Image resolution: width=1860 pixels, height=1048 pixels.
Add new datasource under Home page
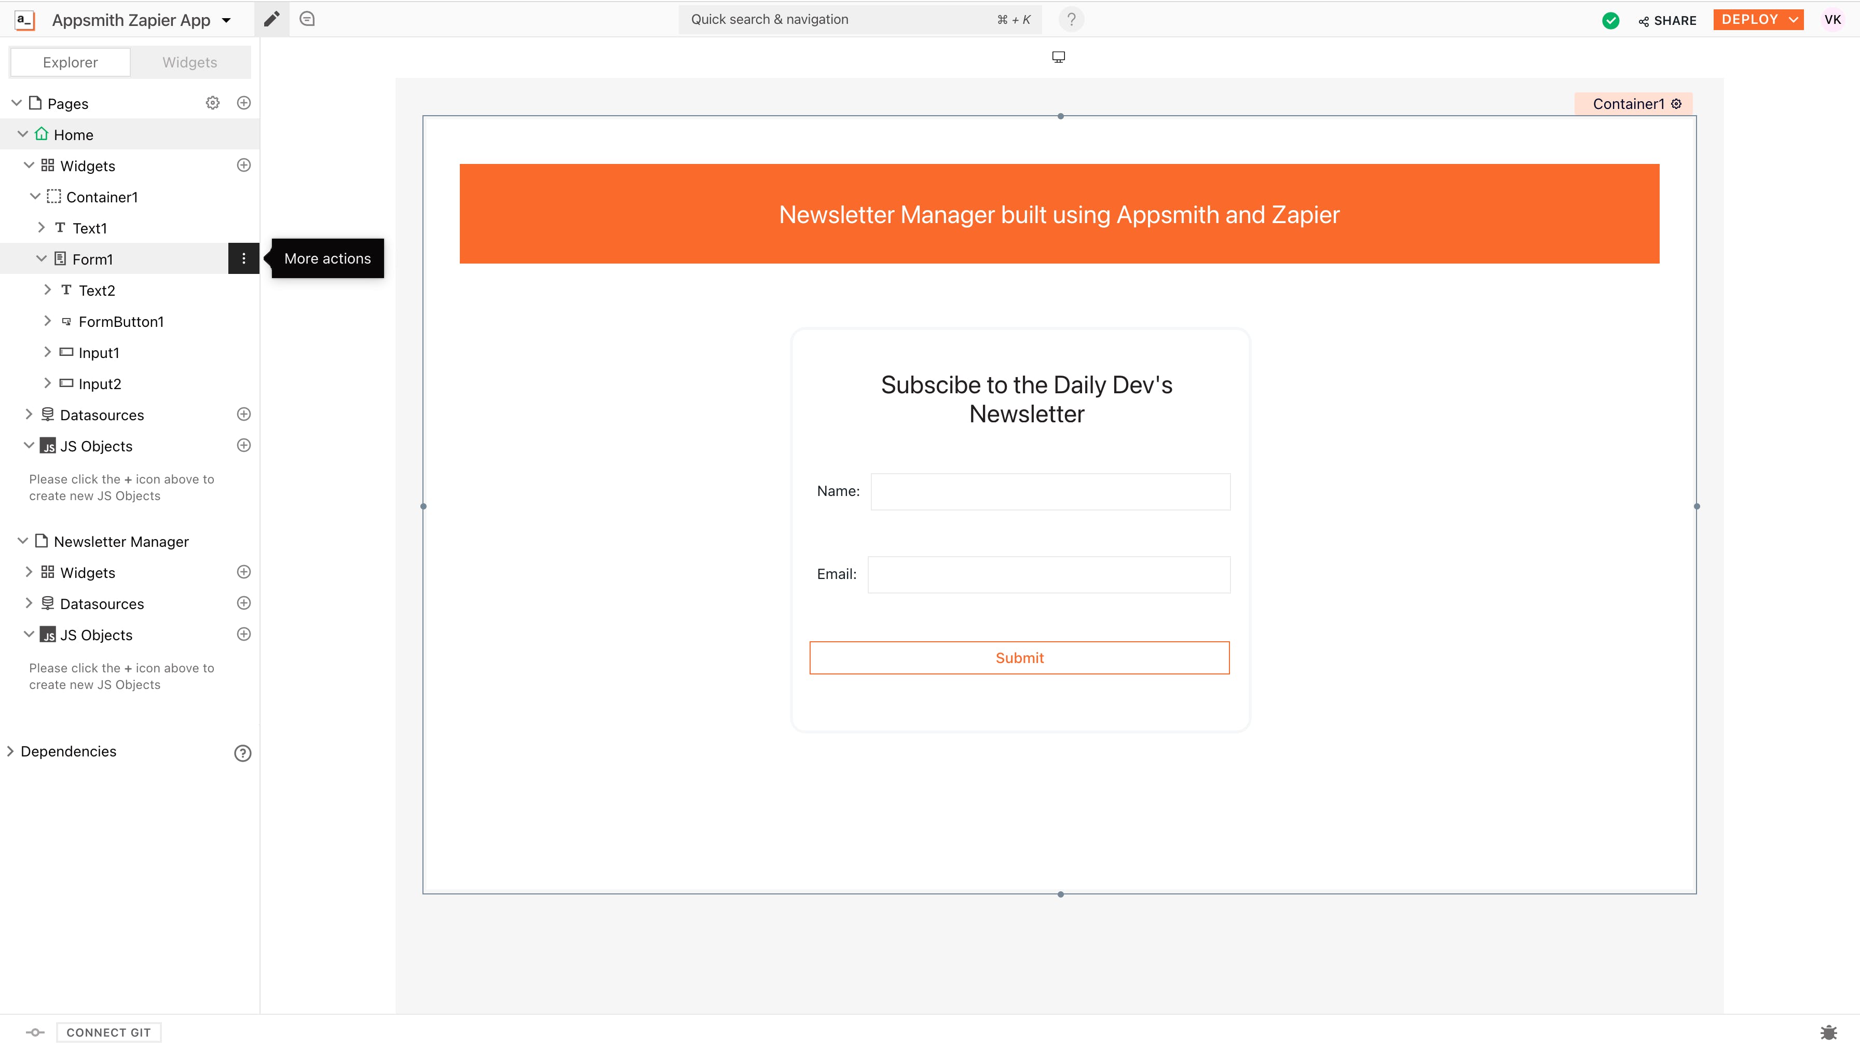click(244, 415)
